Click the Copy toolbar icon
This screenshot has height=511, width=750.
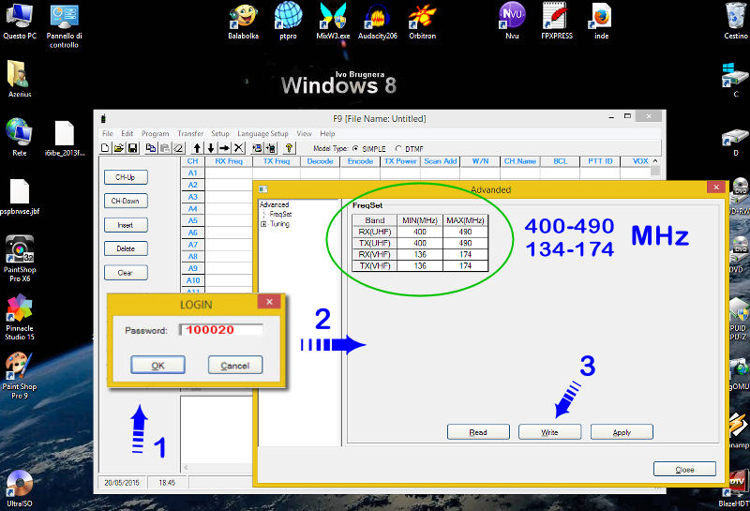pyautogui.click(x=151, y=148)
